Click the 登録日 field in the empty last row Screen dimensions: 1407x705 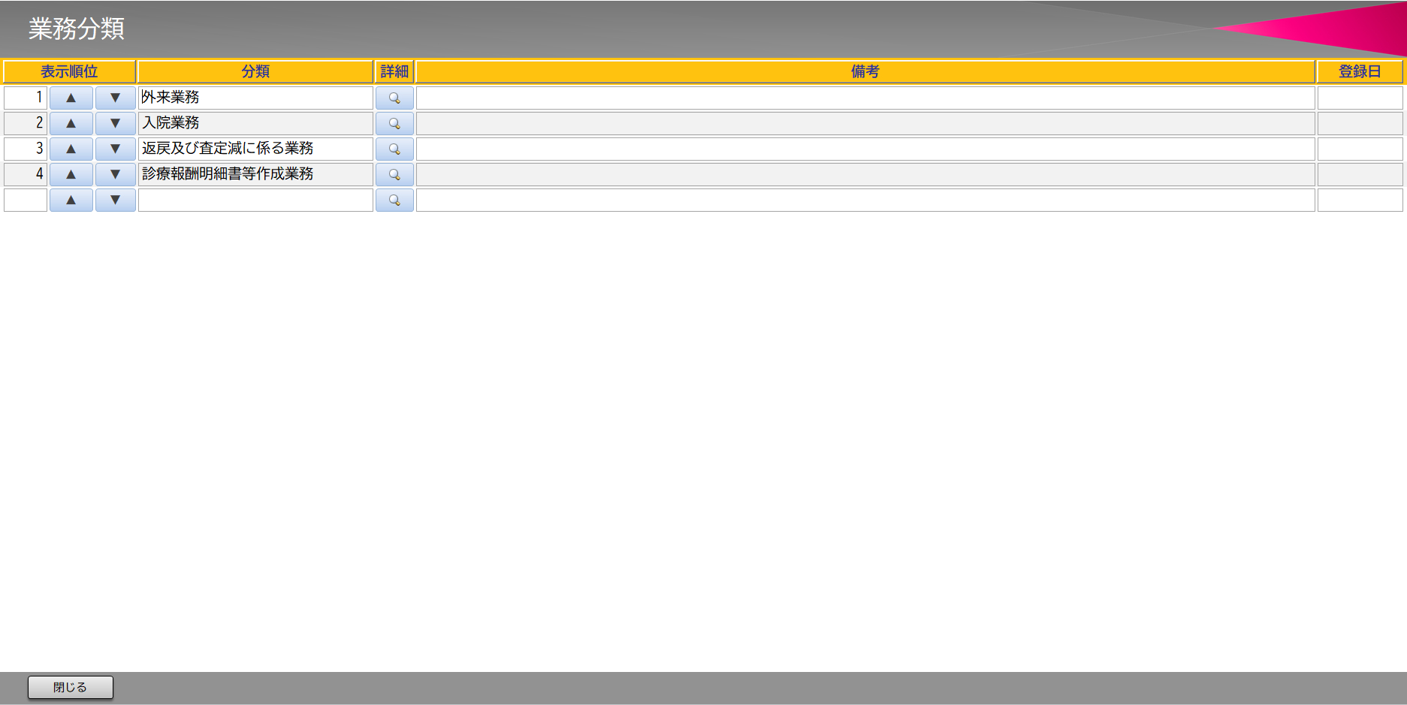pos(1360,200)
